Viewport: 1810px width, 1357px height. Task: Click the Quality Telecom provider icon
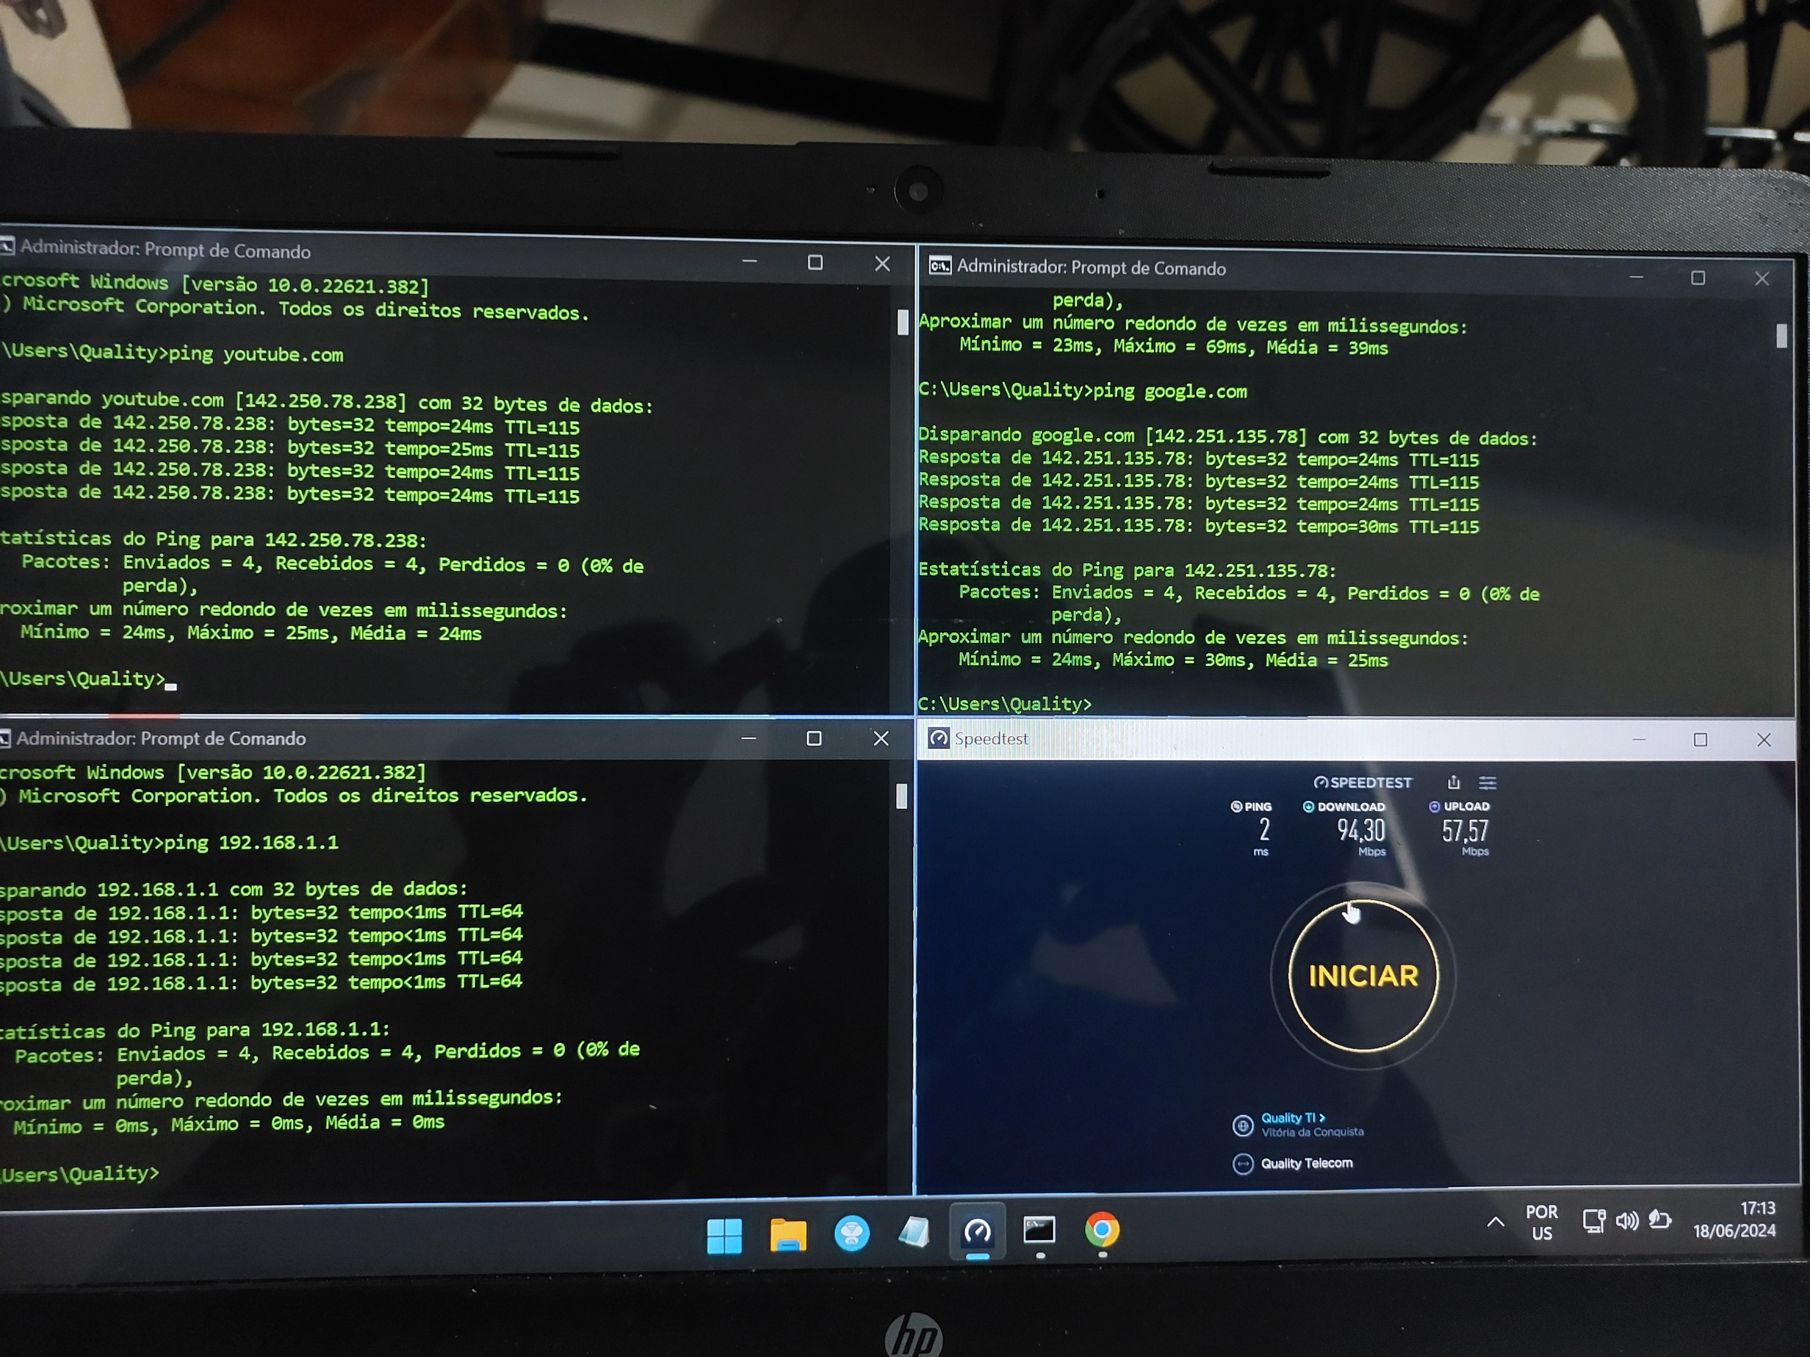coord(1242,1163)
